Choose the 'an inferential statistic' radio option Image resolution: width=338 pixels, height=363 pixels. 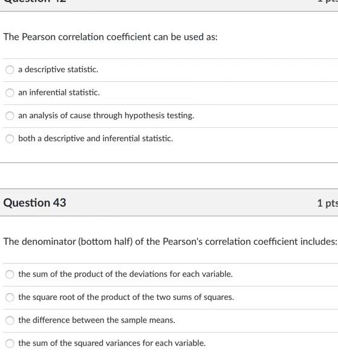[x=10, y=93]
